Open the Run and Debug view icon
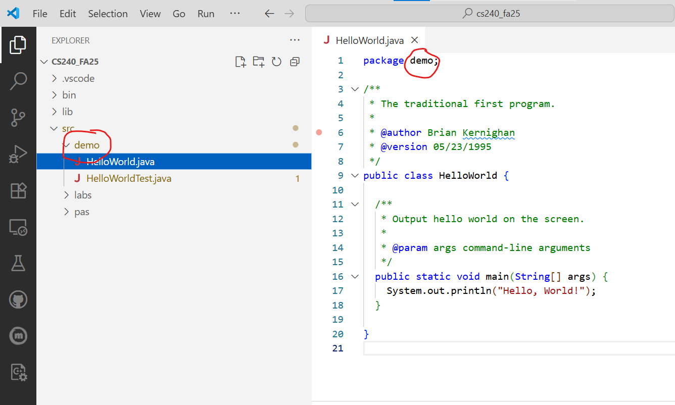Screen dimensions: 675x405 click(18, 154)
